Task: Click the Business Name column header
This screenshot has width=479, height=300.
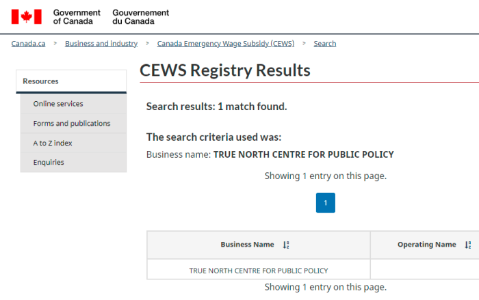Action: pos(259,245)
